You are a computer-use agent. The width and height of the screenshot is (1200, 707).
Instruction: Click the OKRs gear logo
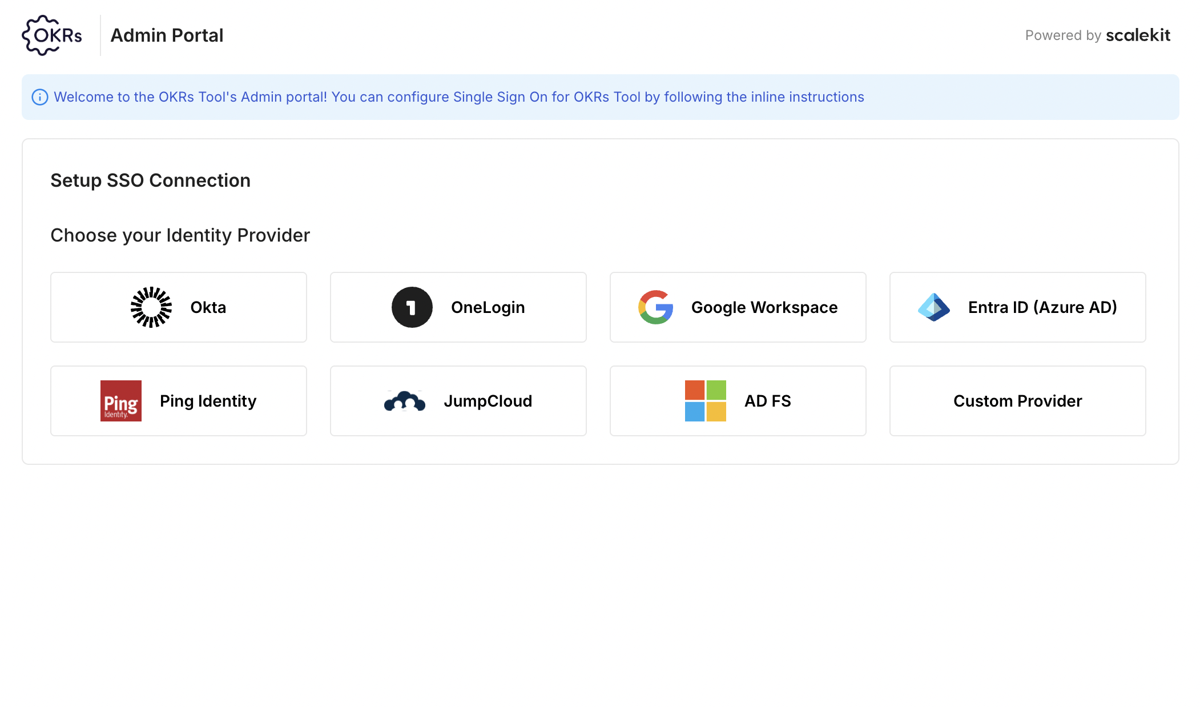[52, 35]
